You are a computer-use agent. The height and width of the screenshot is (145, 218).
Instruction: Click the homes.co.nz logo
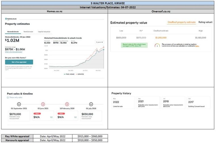[x=11, y=19]
